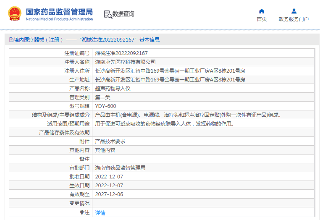The image size is (320, 220).
Task: Click the 产品储存条件及有效期 label
Action: point(64,132)
